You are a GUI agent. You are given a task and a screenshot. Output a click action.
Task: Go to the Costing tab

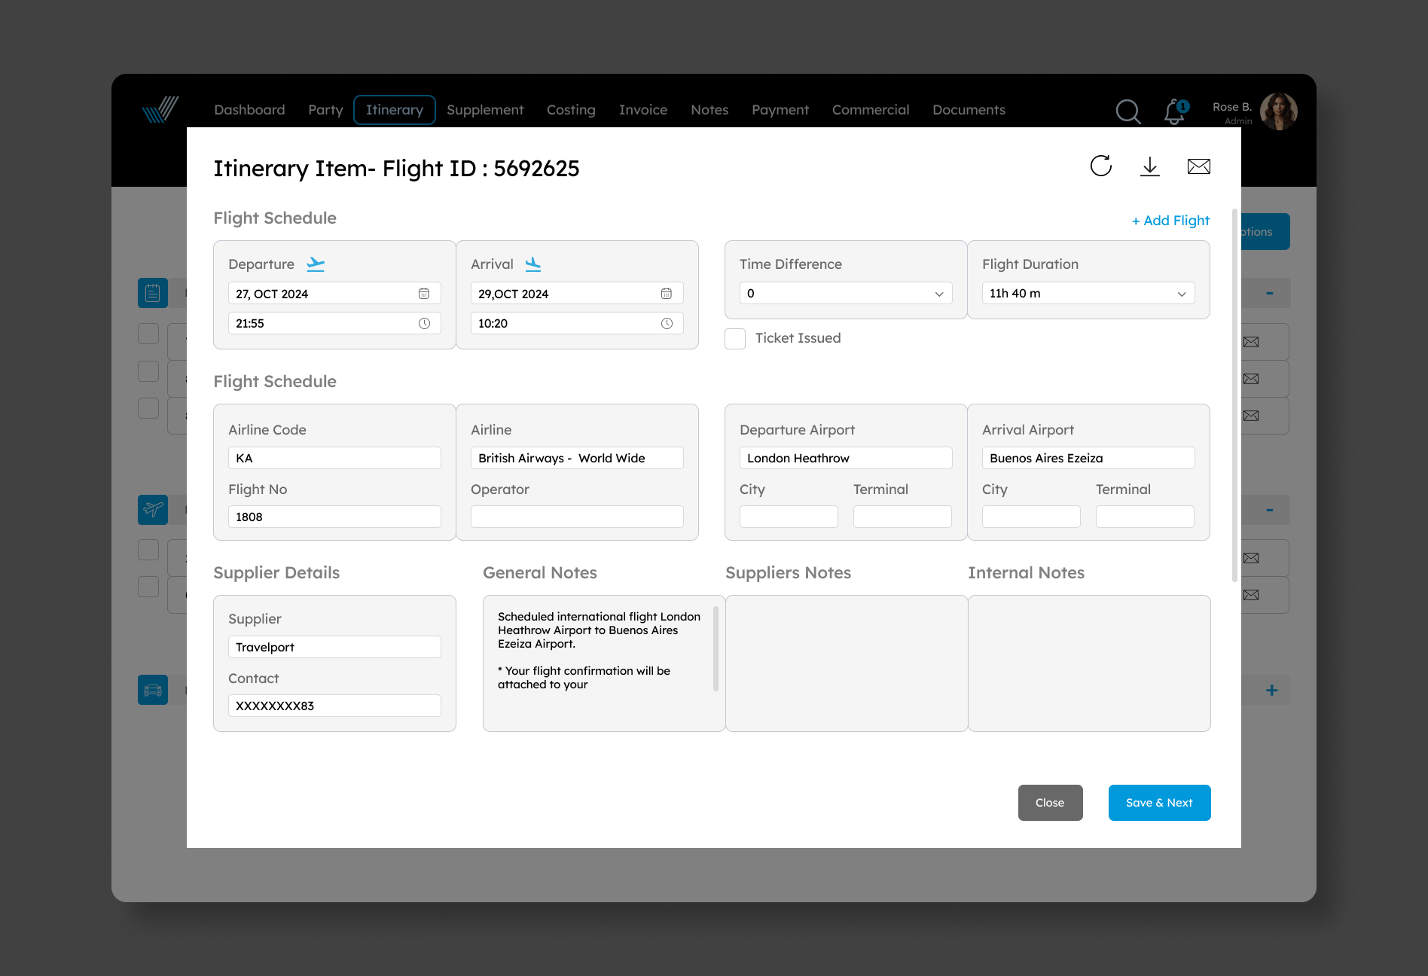[x=571, y=110]
